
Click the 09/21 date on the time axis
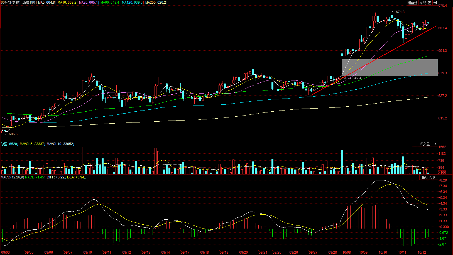[263, 252]
